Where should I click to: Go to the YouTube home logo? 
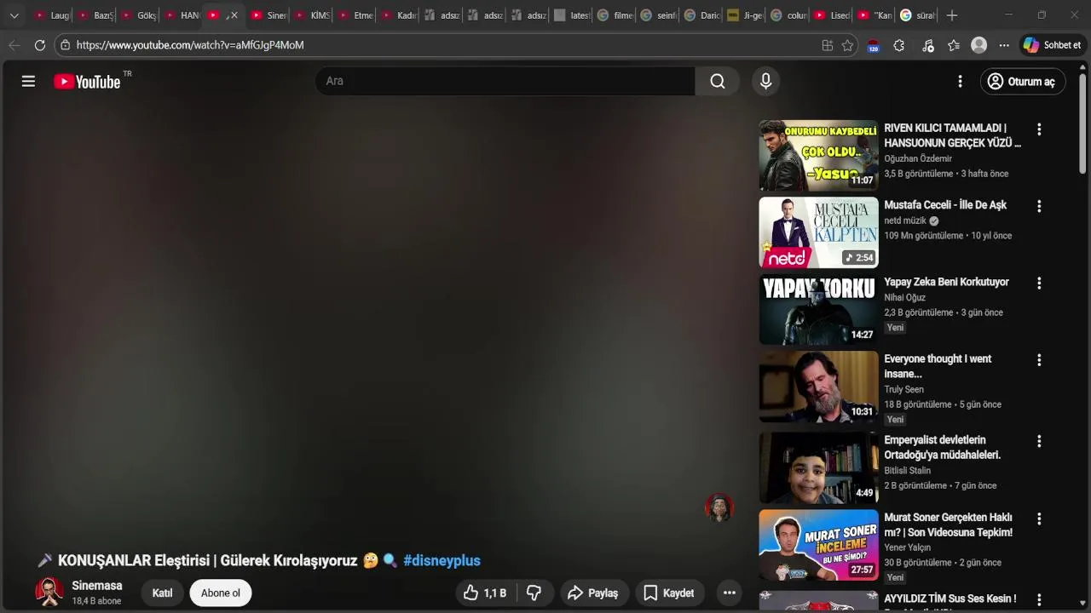coord(87,82)
